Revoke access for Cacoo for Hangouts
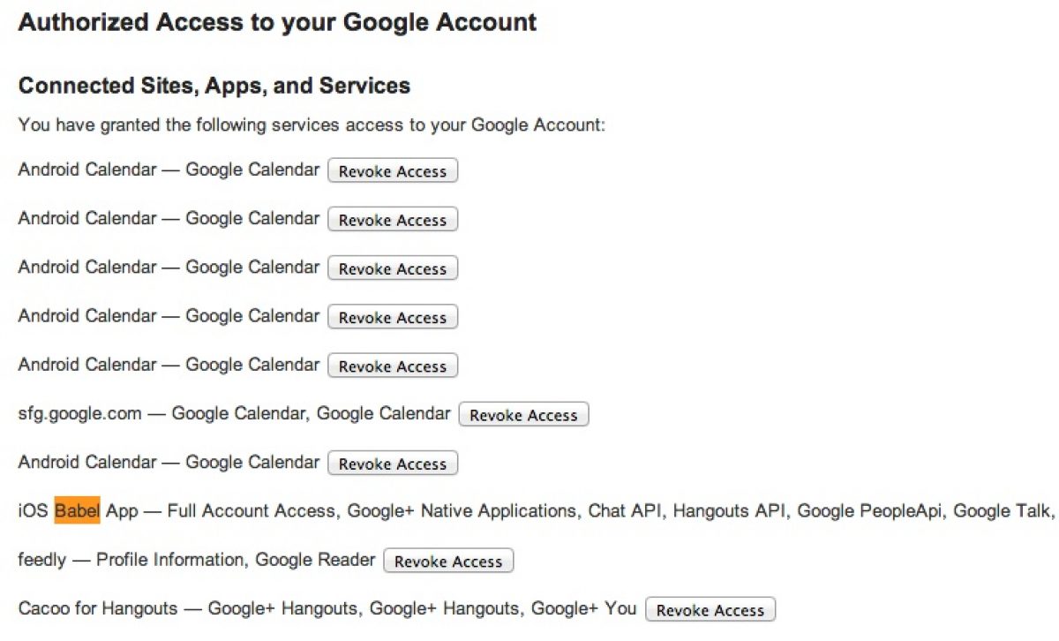Image resolution: width=1059 pixels, height=641 pixels. tap(710, 610)
